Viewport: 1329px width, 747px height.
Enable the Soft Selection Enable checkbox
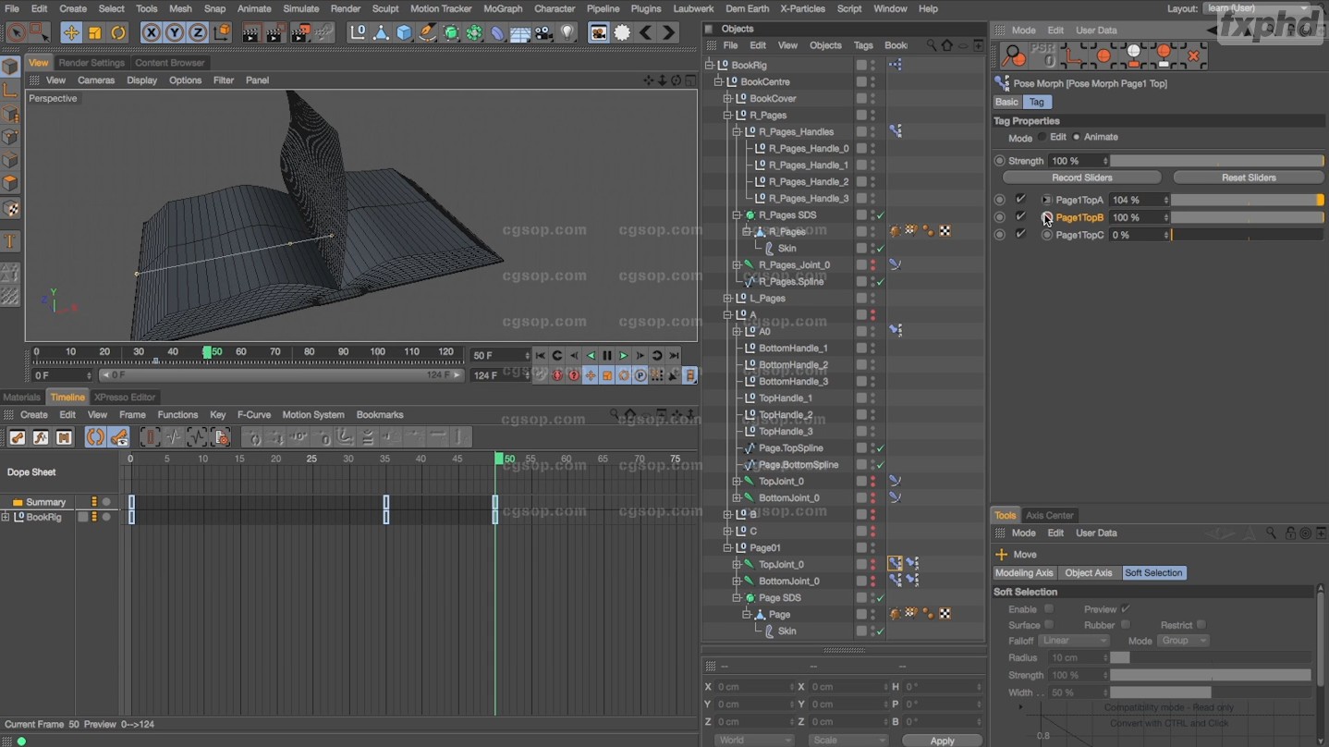(x=1048, y=609)
